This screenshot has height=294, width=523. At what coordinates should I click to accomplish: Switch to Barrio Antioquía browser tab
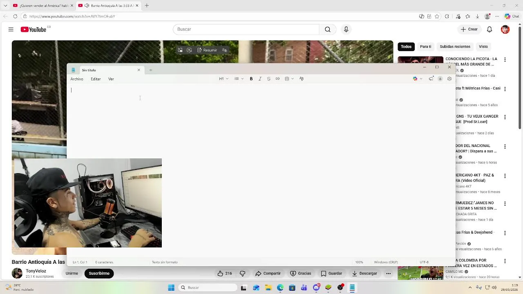pos(108,6)
